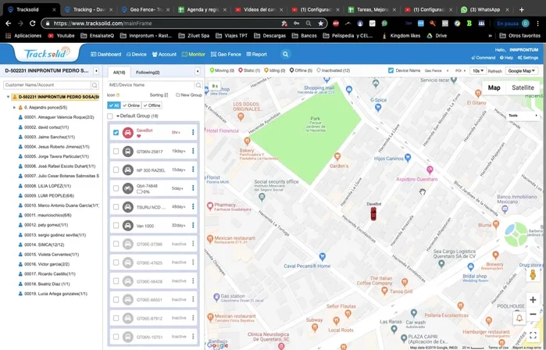The width and height of the screenshot is (546, 350).
Task: Switch to the Following(2) tab
Action: click(148, 73)
